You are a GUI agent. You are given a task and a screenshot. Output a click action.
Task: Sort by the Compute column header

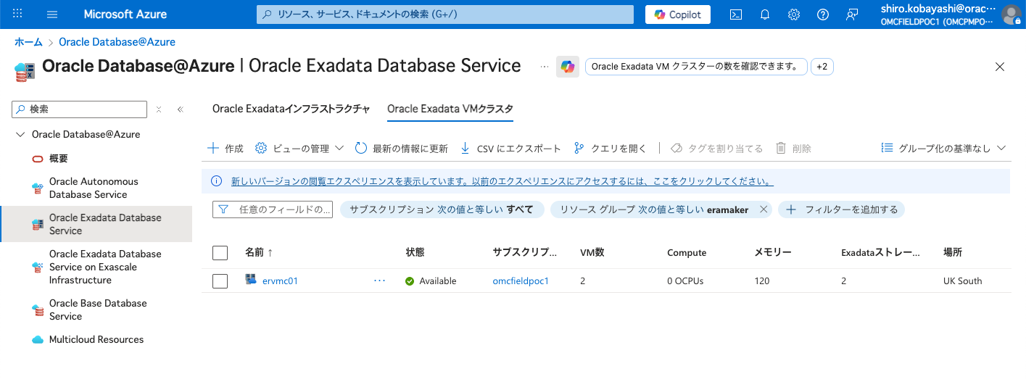pyautogui.click(x=687, y=252)
